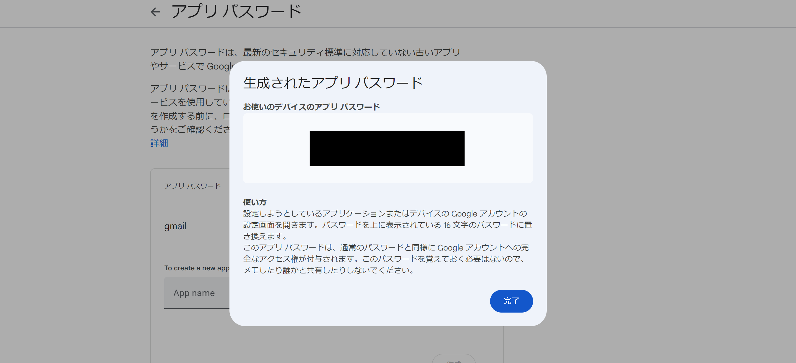Click the intro text about 最新のセキュリティ標準
This screenshot has width=796, height=363.
(305, 52)
